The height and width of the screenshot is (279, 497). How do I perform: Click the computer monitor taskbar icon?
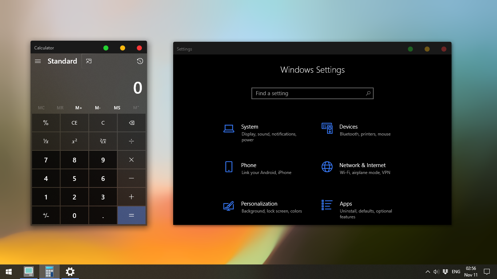(x=29, y=272)
